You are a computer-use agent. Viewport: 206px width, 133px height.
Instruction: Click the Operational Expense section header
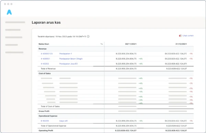coord(48,116)
